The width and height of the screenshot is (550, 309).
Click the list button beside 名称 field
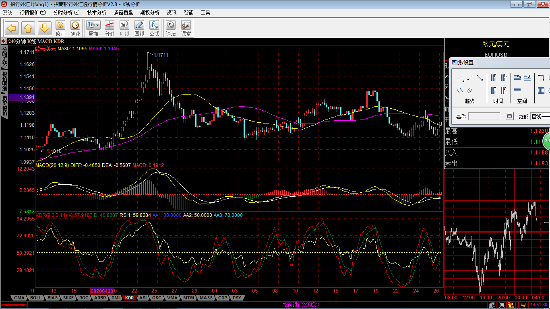[x=509, y=116]
